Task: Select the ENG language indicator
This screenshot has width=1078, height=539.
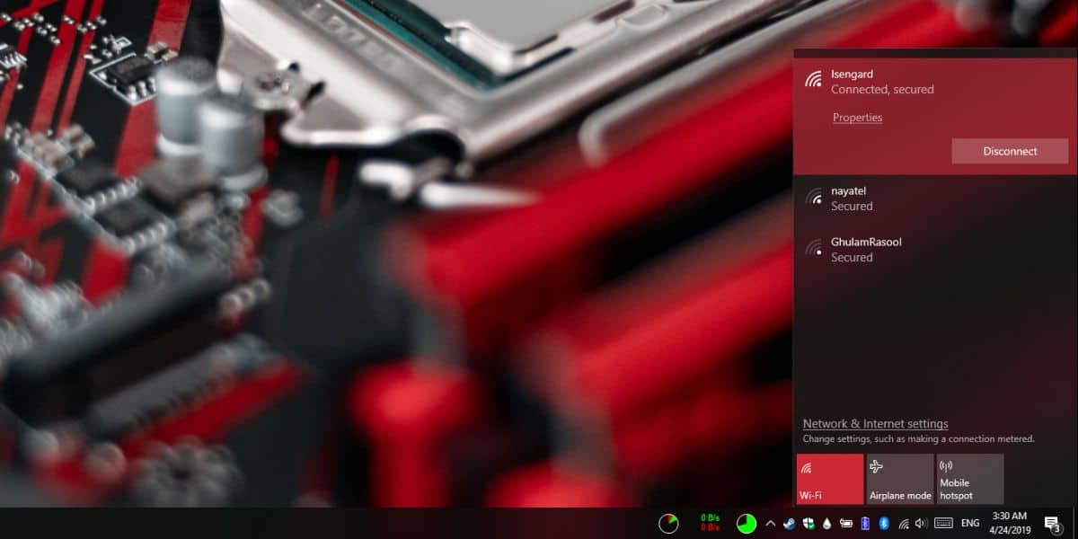Action: click(970, 522)
